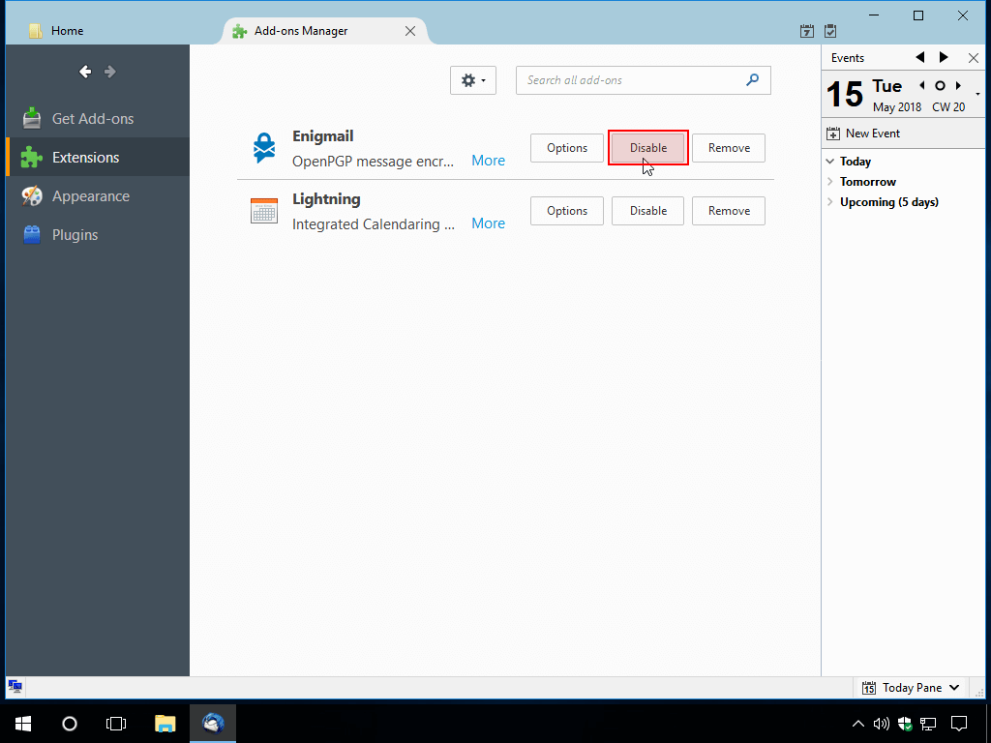Switch to the Home tab

pyautogui.click(x=68, y=31)
